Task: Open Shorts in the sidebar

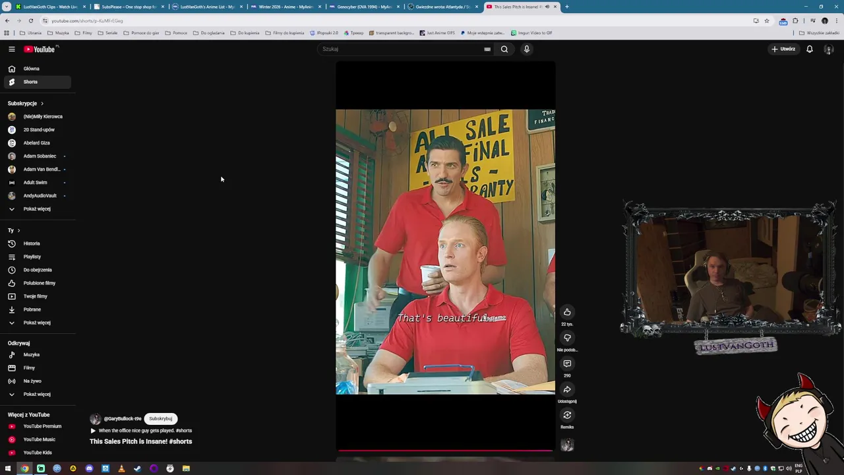Action: 36,82
